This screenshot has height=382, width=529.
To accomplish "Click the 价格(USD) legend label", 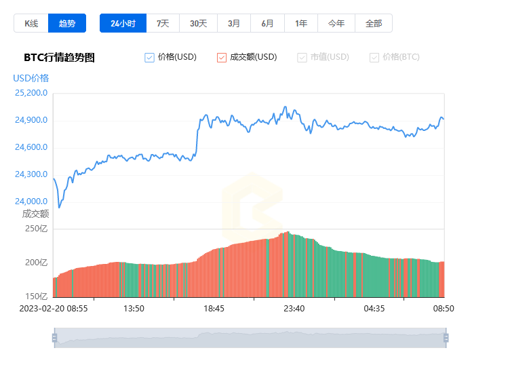I will click(x=177, y=57).
